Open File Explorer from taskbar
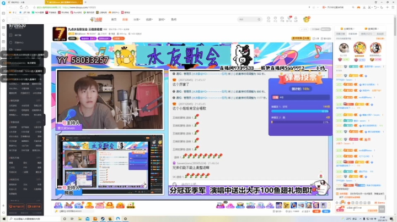Screen dimensions: 397x222 [80, 219]
